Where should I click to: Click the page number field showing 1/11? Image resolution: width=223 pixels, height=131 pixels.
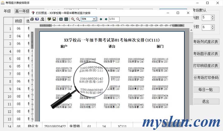tap(114, 19)
